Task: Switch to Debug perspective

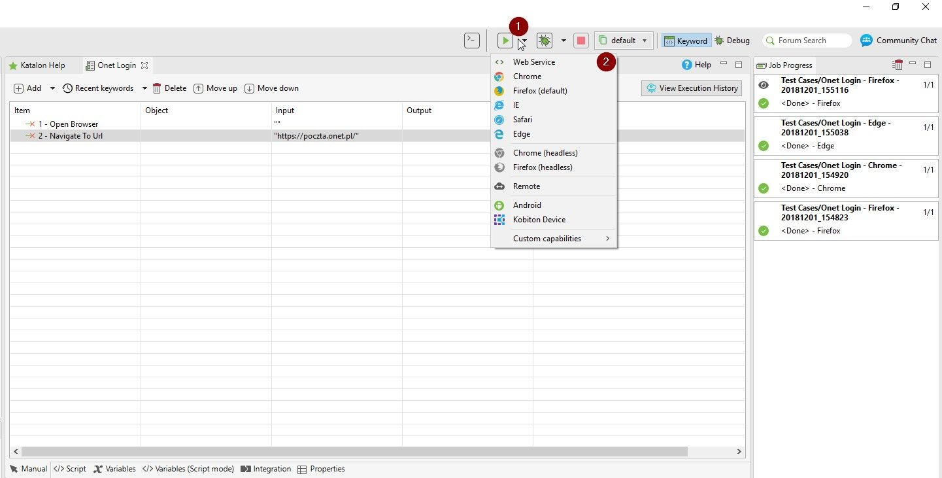Action: [732, 41]
